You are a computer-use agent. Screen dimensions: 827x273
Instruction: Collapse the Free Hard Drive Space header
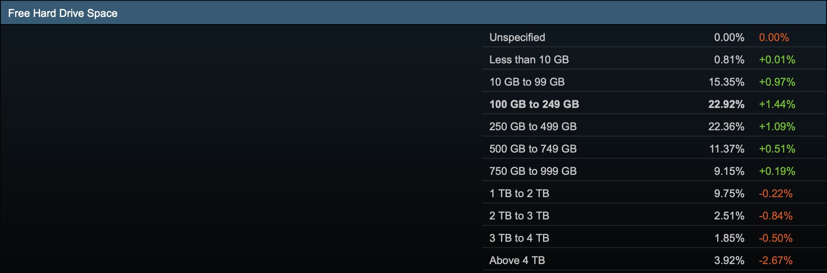(413, 13)
